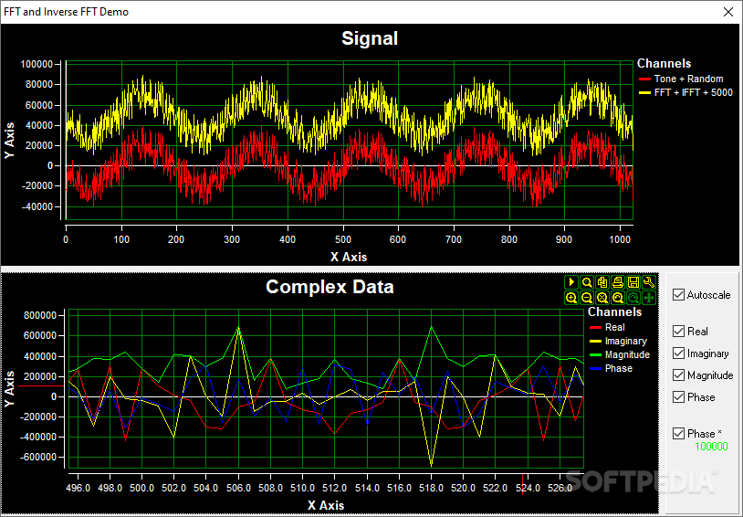
Task: Select the 'FFT + IFFT + 5000' legend entry
Action: (693, 92)
